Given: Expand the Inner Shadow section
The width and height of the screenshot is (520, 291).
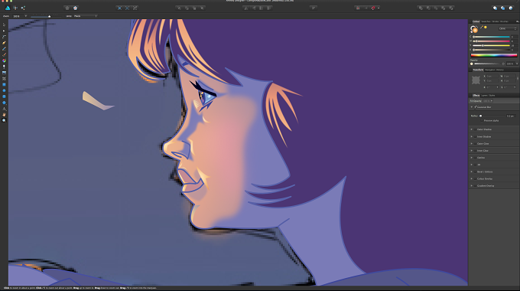Looking at the screenshot, I should (472, 136).
